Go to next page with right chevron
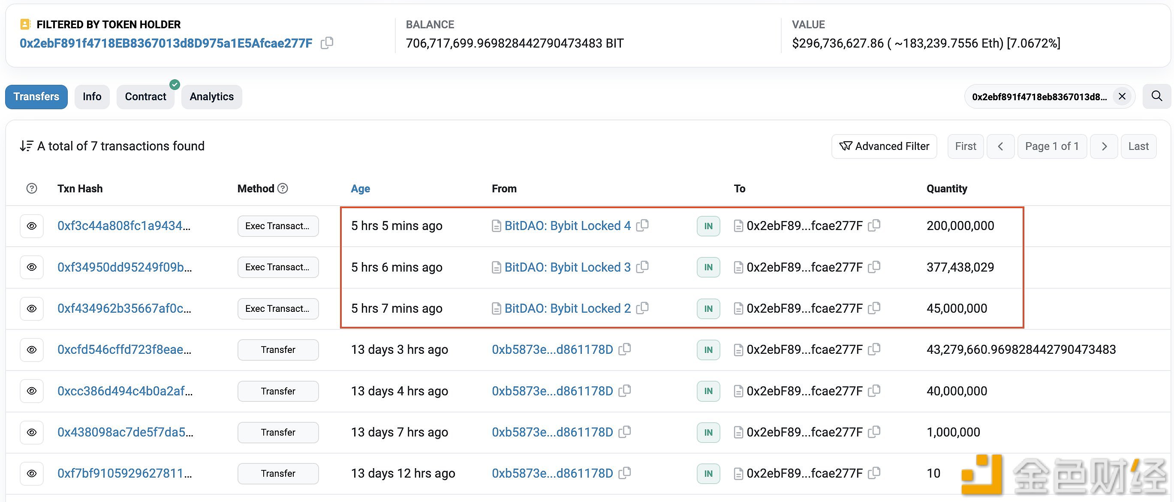 [1104, 146]
